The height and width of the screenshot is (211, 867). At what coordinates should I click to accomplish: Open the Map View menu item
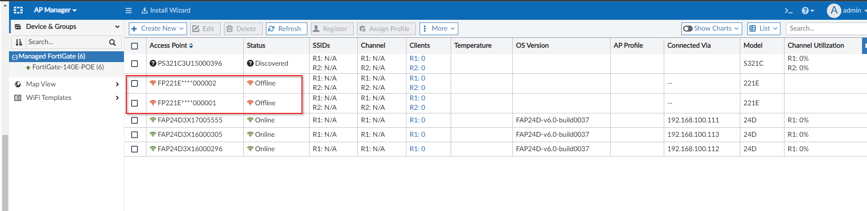coord(41,84)
